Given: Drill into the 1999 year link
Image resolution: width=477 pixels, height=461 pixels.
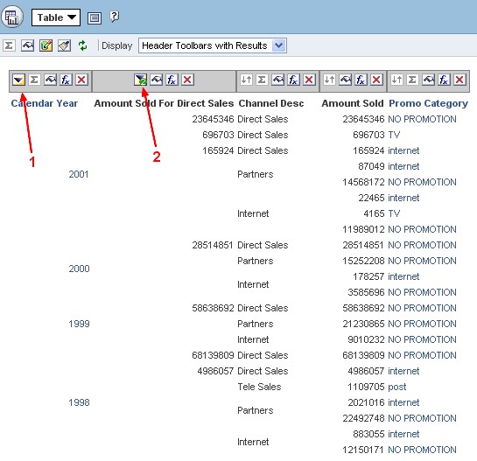Looking at the screenshot, I should (x=79, y=324).
